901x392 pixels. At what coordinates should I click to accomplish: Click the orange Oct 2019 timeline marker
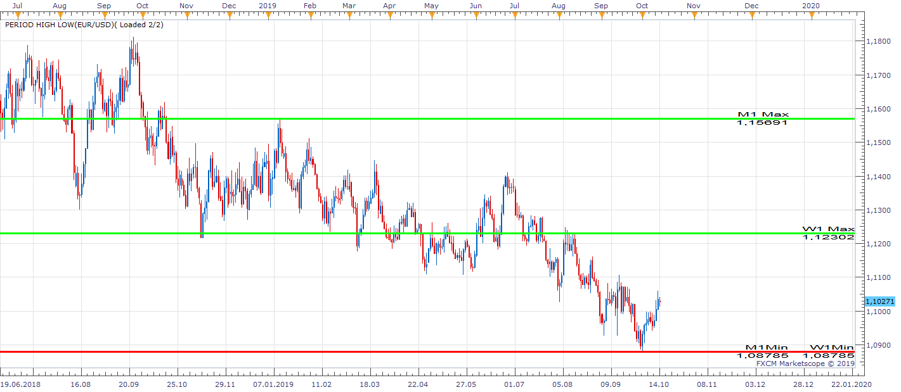click(642, 15)
